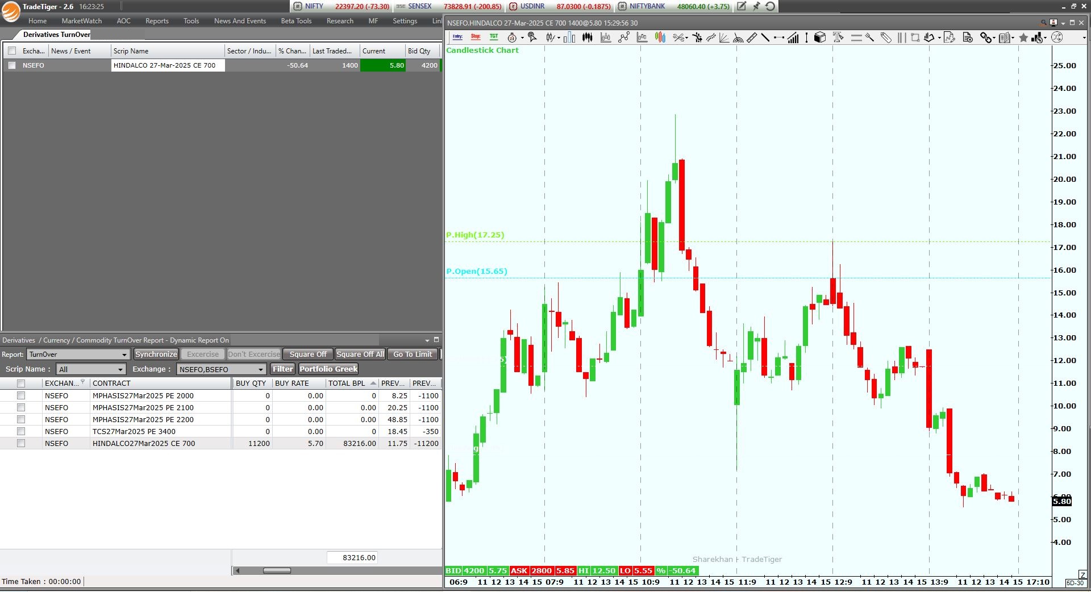Open the turnover report panel options arrow
Viewport: 1091px width, 592px height.
(x=427, y=340)
